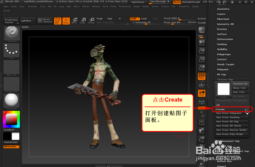
Task: Open Quick Sketch
Action: pyautogui.click(x=45, y=21)
